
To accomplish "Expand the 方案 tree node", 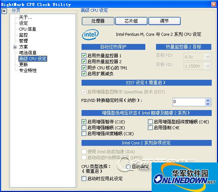I will 15,47.
